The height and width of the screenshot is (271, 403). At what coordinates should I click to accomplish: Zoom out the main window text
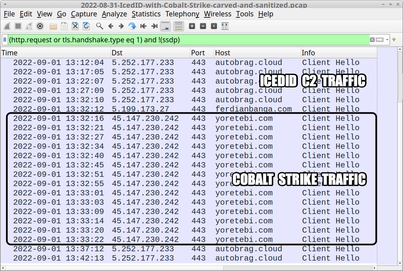[x=203, y=26]
